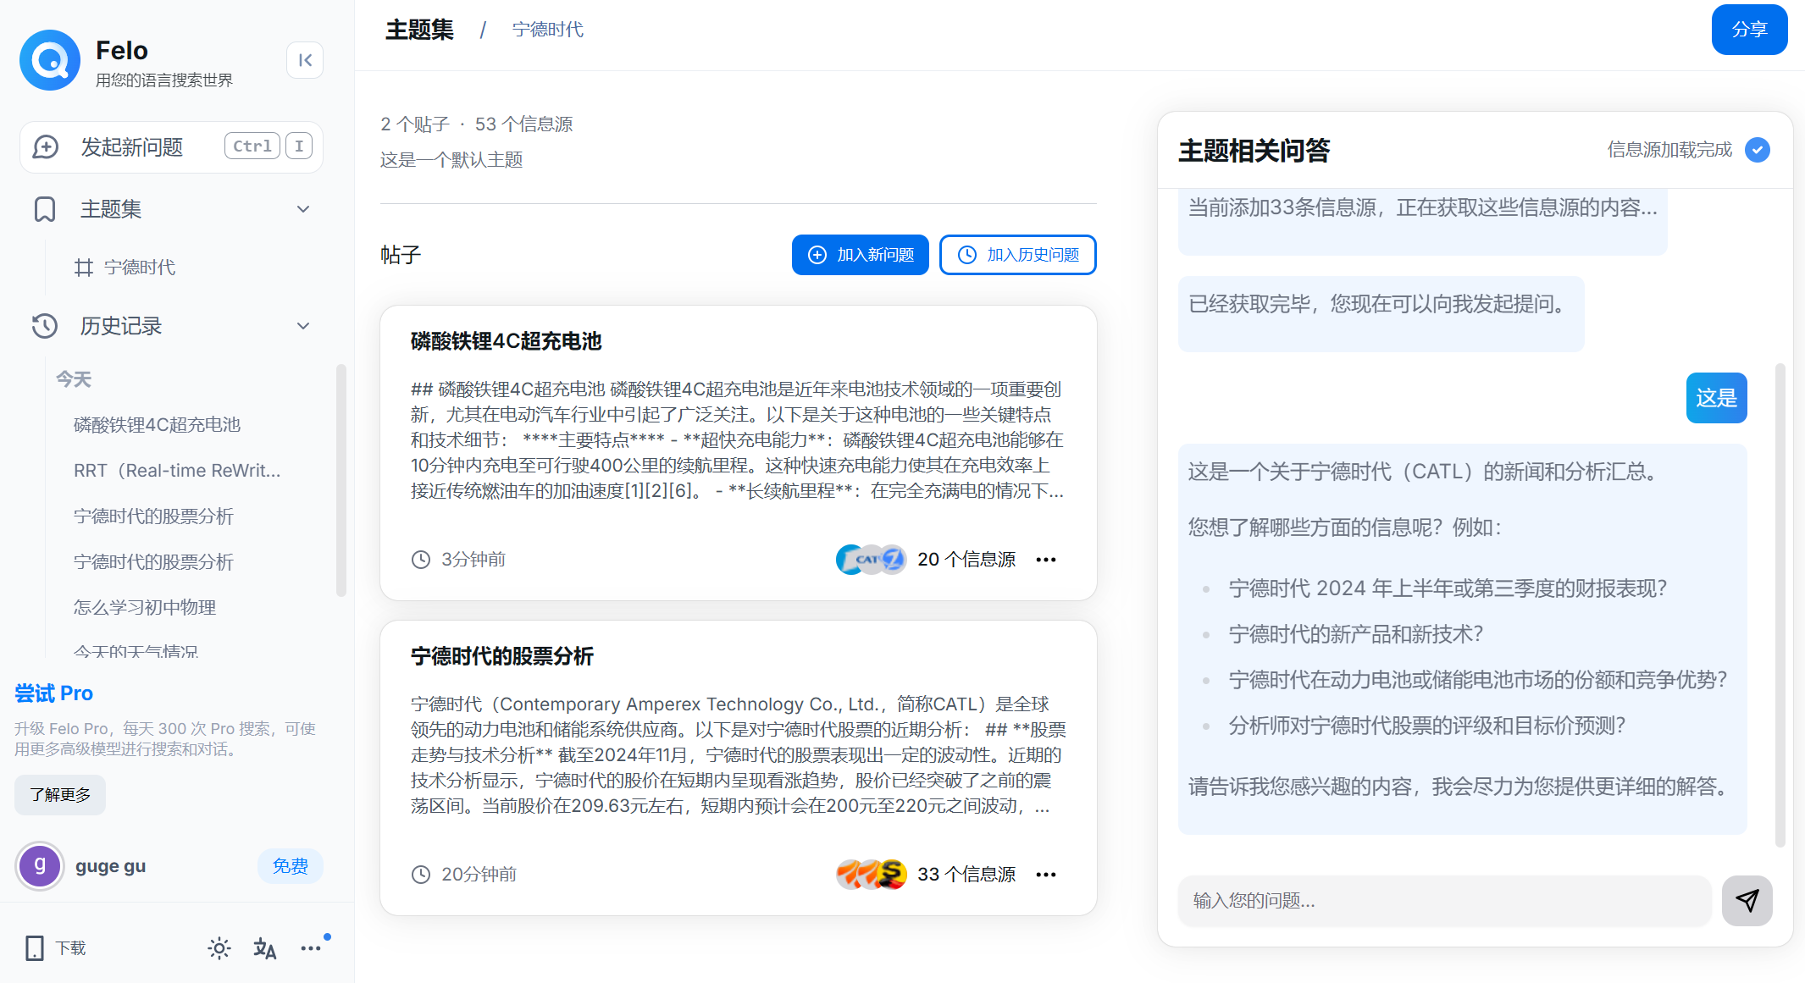Screen dimensions: 1805x983
Task: Click the 加入新问题 button
Action: pyautogui.click(x=860, y=255)
